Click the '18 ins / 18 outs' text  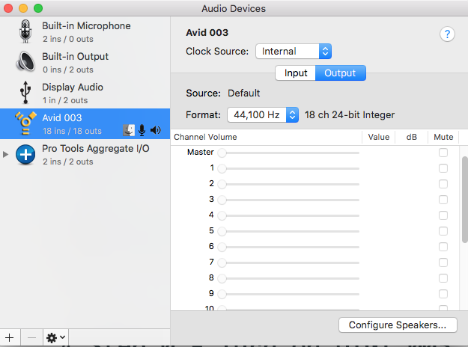[x=72, y=131]
